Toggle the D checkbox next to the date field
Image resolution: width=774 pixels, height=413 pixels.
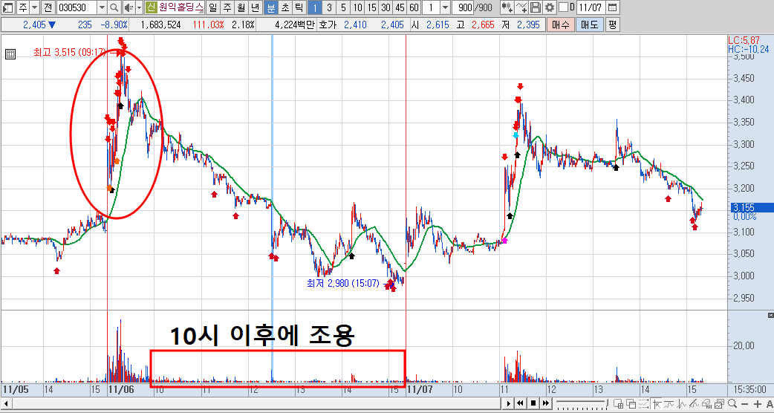563,7
